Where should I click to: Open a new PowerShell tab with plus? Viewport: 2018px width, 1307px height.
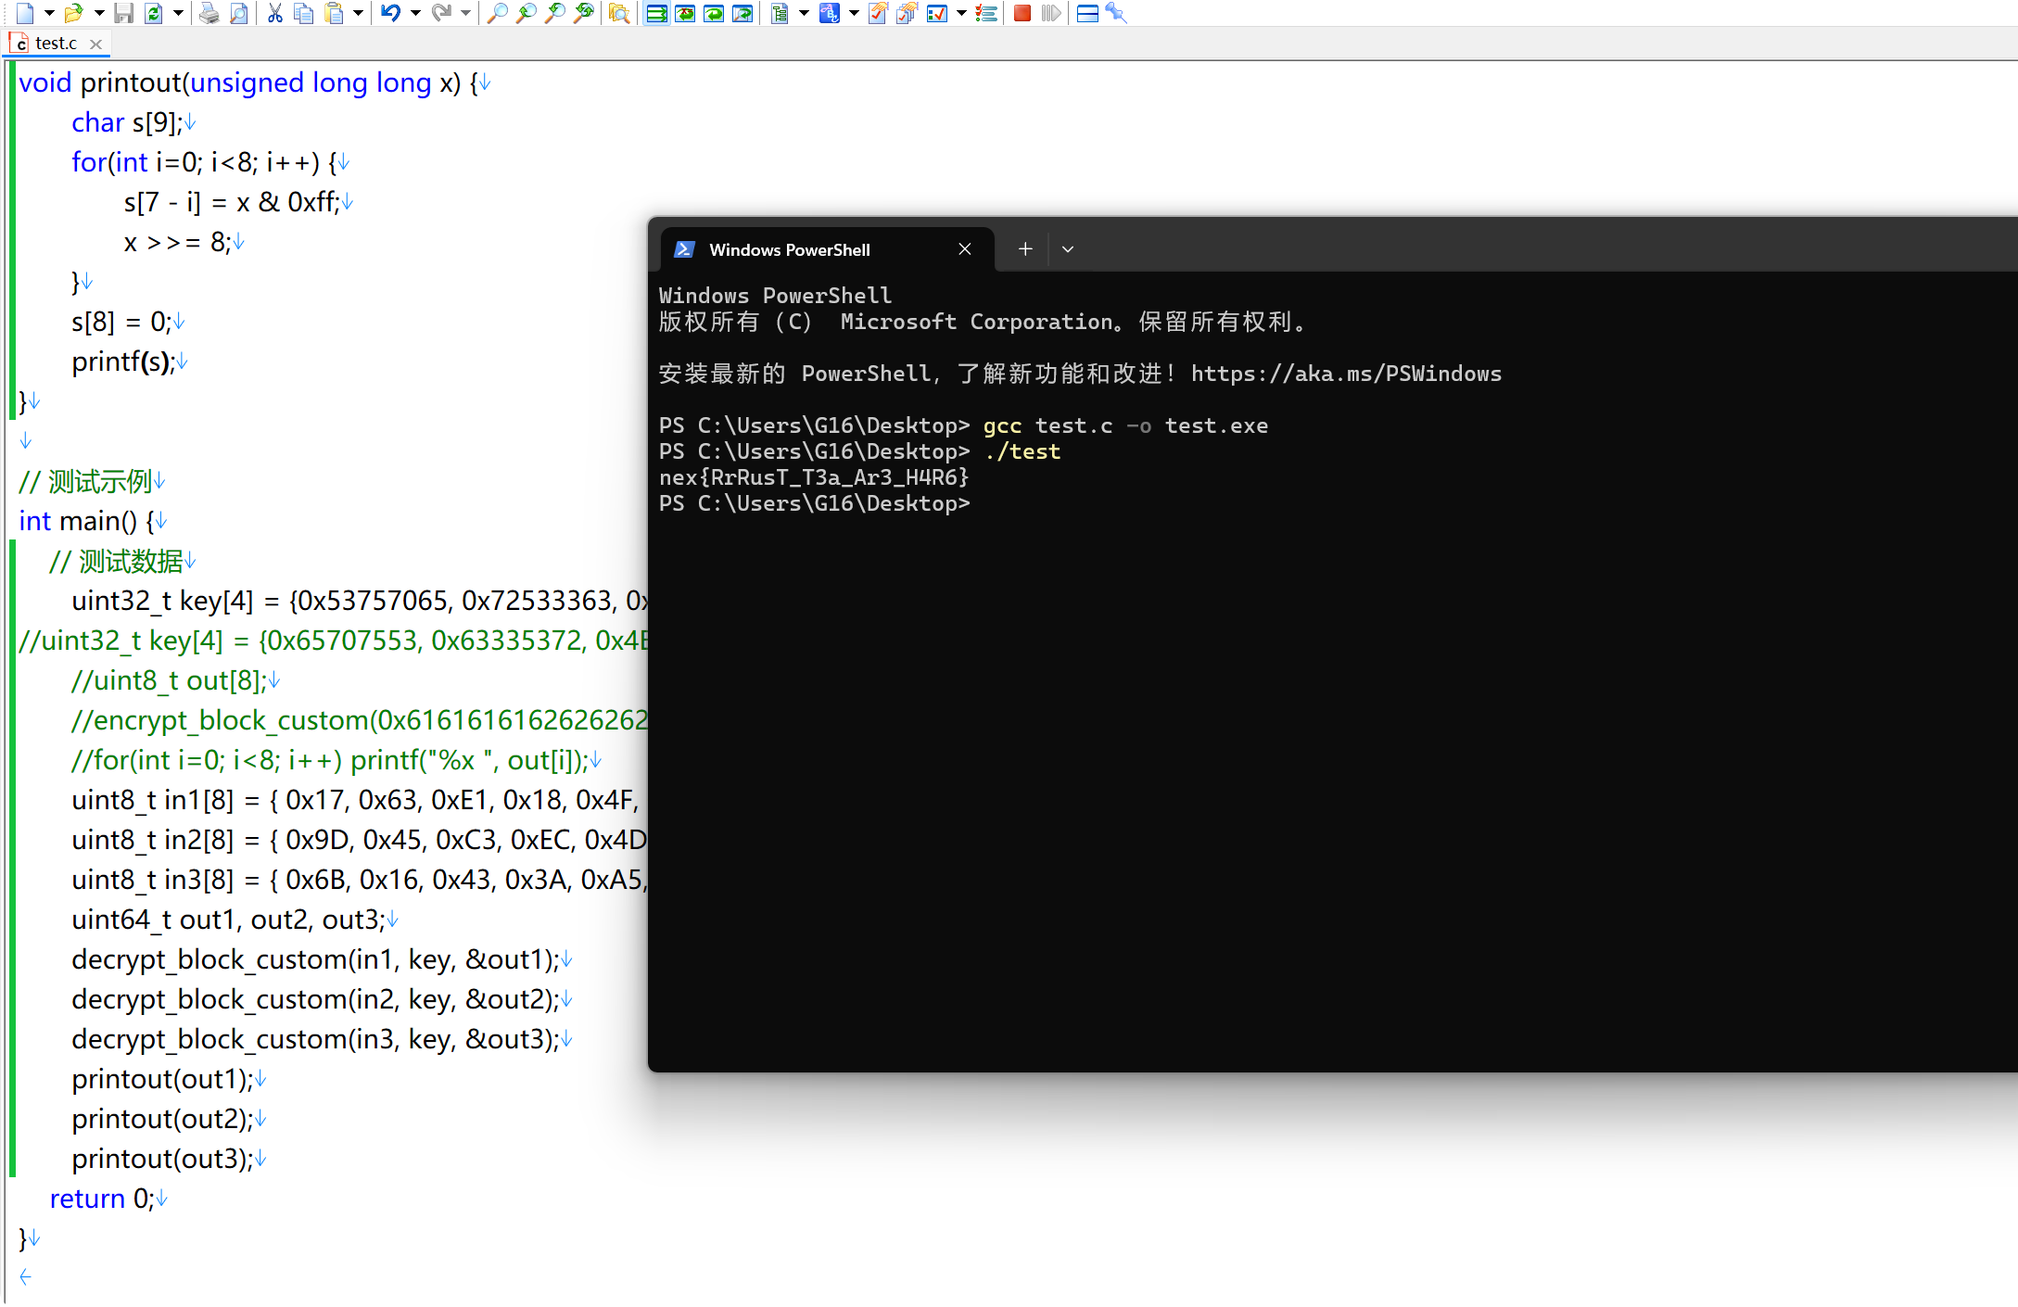(1025, 249)
